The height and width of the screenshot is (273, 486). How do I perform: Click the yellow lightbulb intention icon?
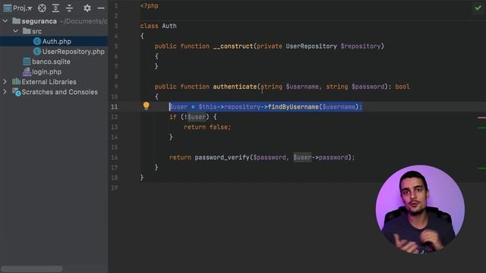(x=147, y=106)
